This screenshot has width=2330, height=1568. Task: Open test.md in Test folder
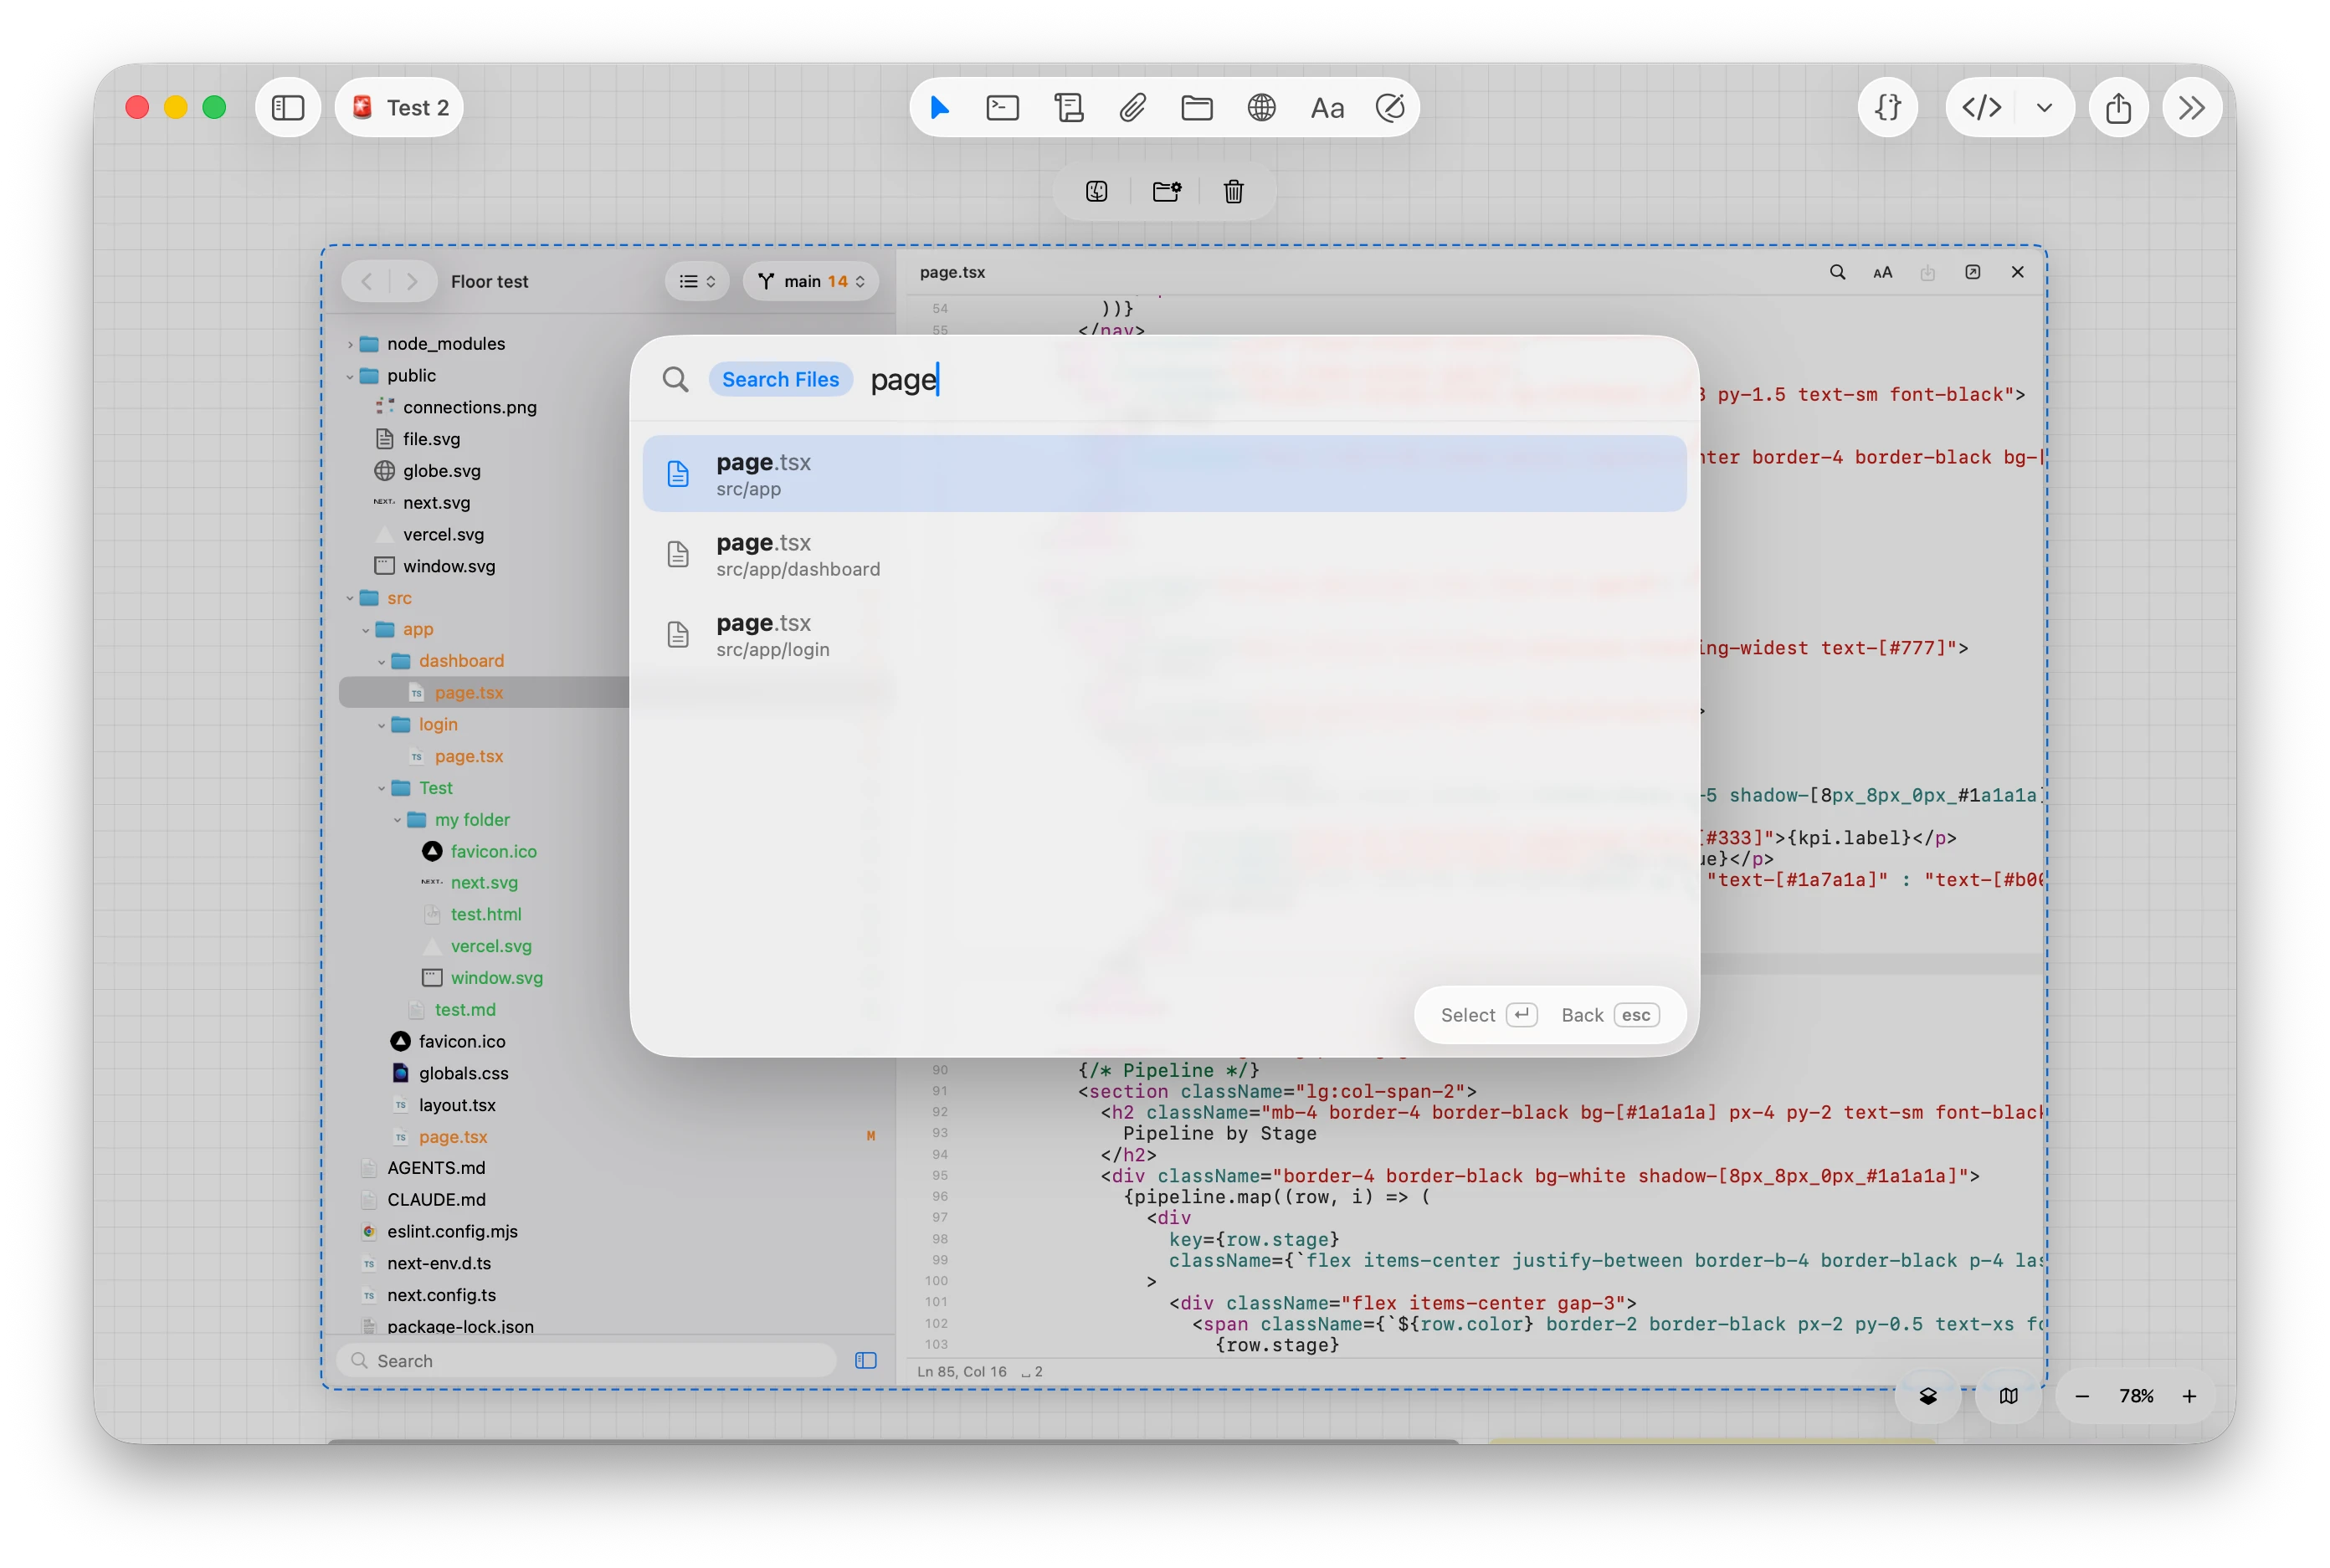point(465,1010)
